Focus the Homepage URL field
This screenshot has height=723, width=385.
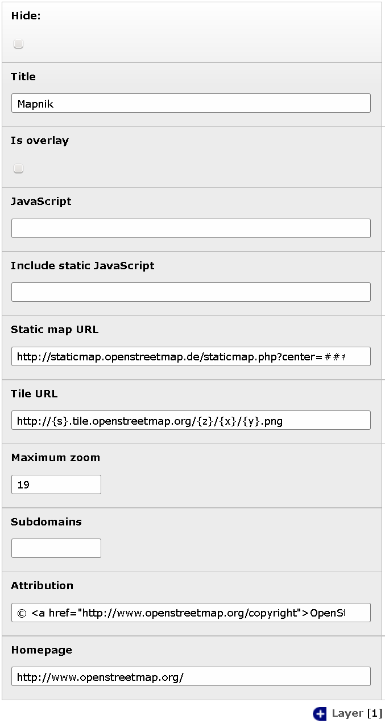click(191, 676)
